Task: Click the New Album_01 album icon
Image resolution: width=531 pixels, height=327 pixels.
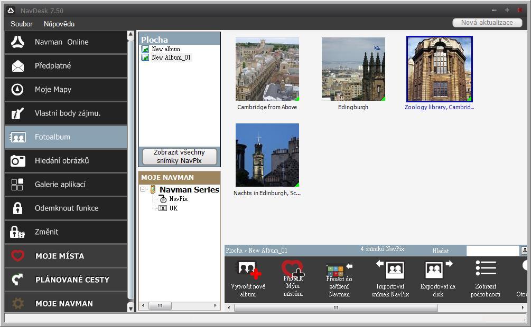Action: (145, 58)
